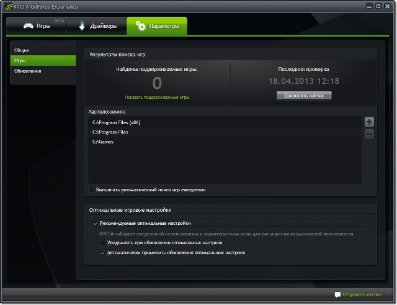
Task: Click the NVIDIA logo in title bar
Action: (x=8, y=7)
